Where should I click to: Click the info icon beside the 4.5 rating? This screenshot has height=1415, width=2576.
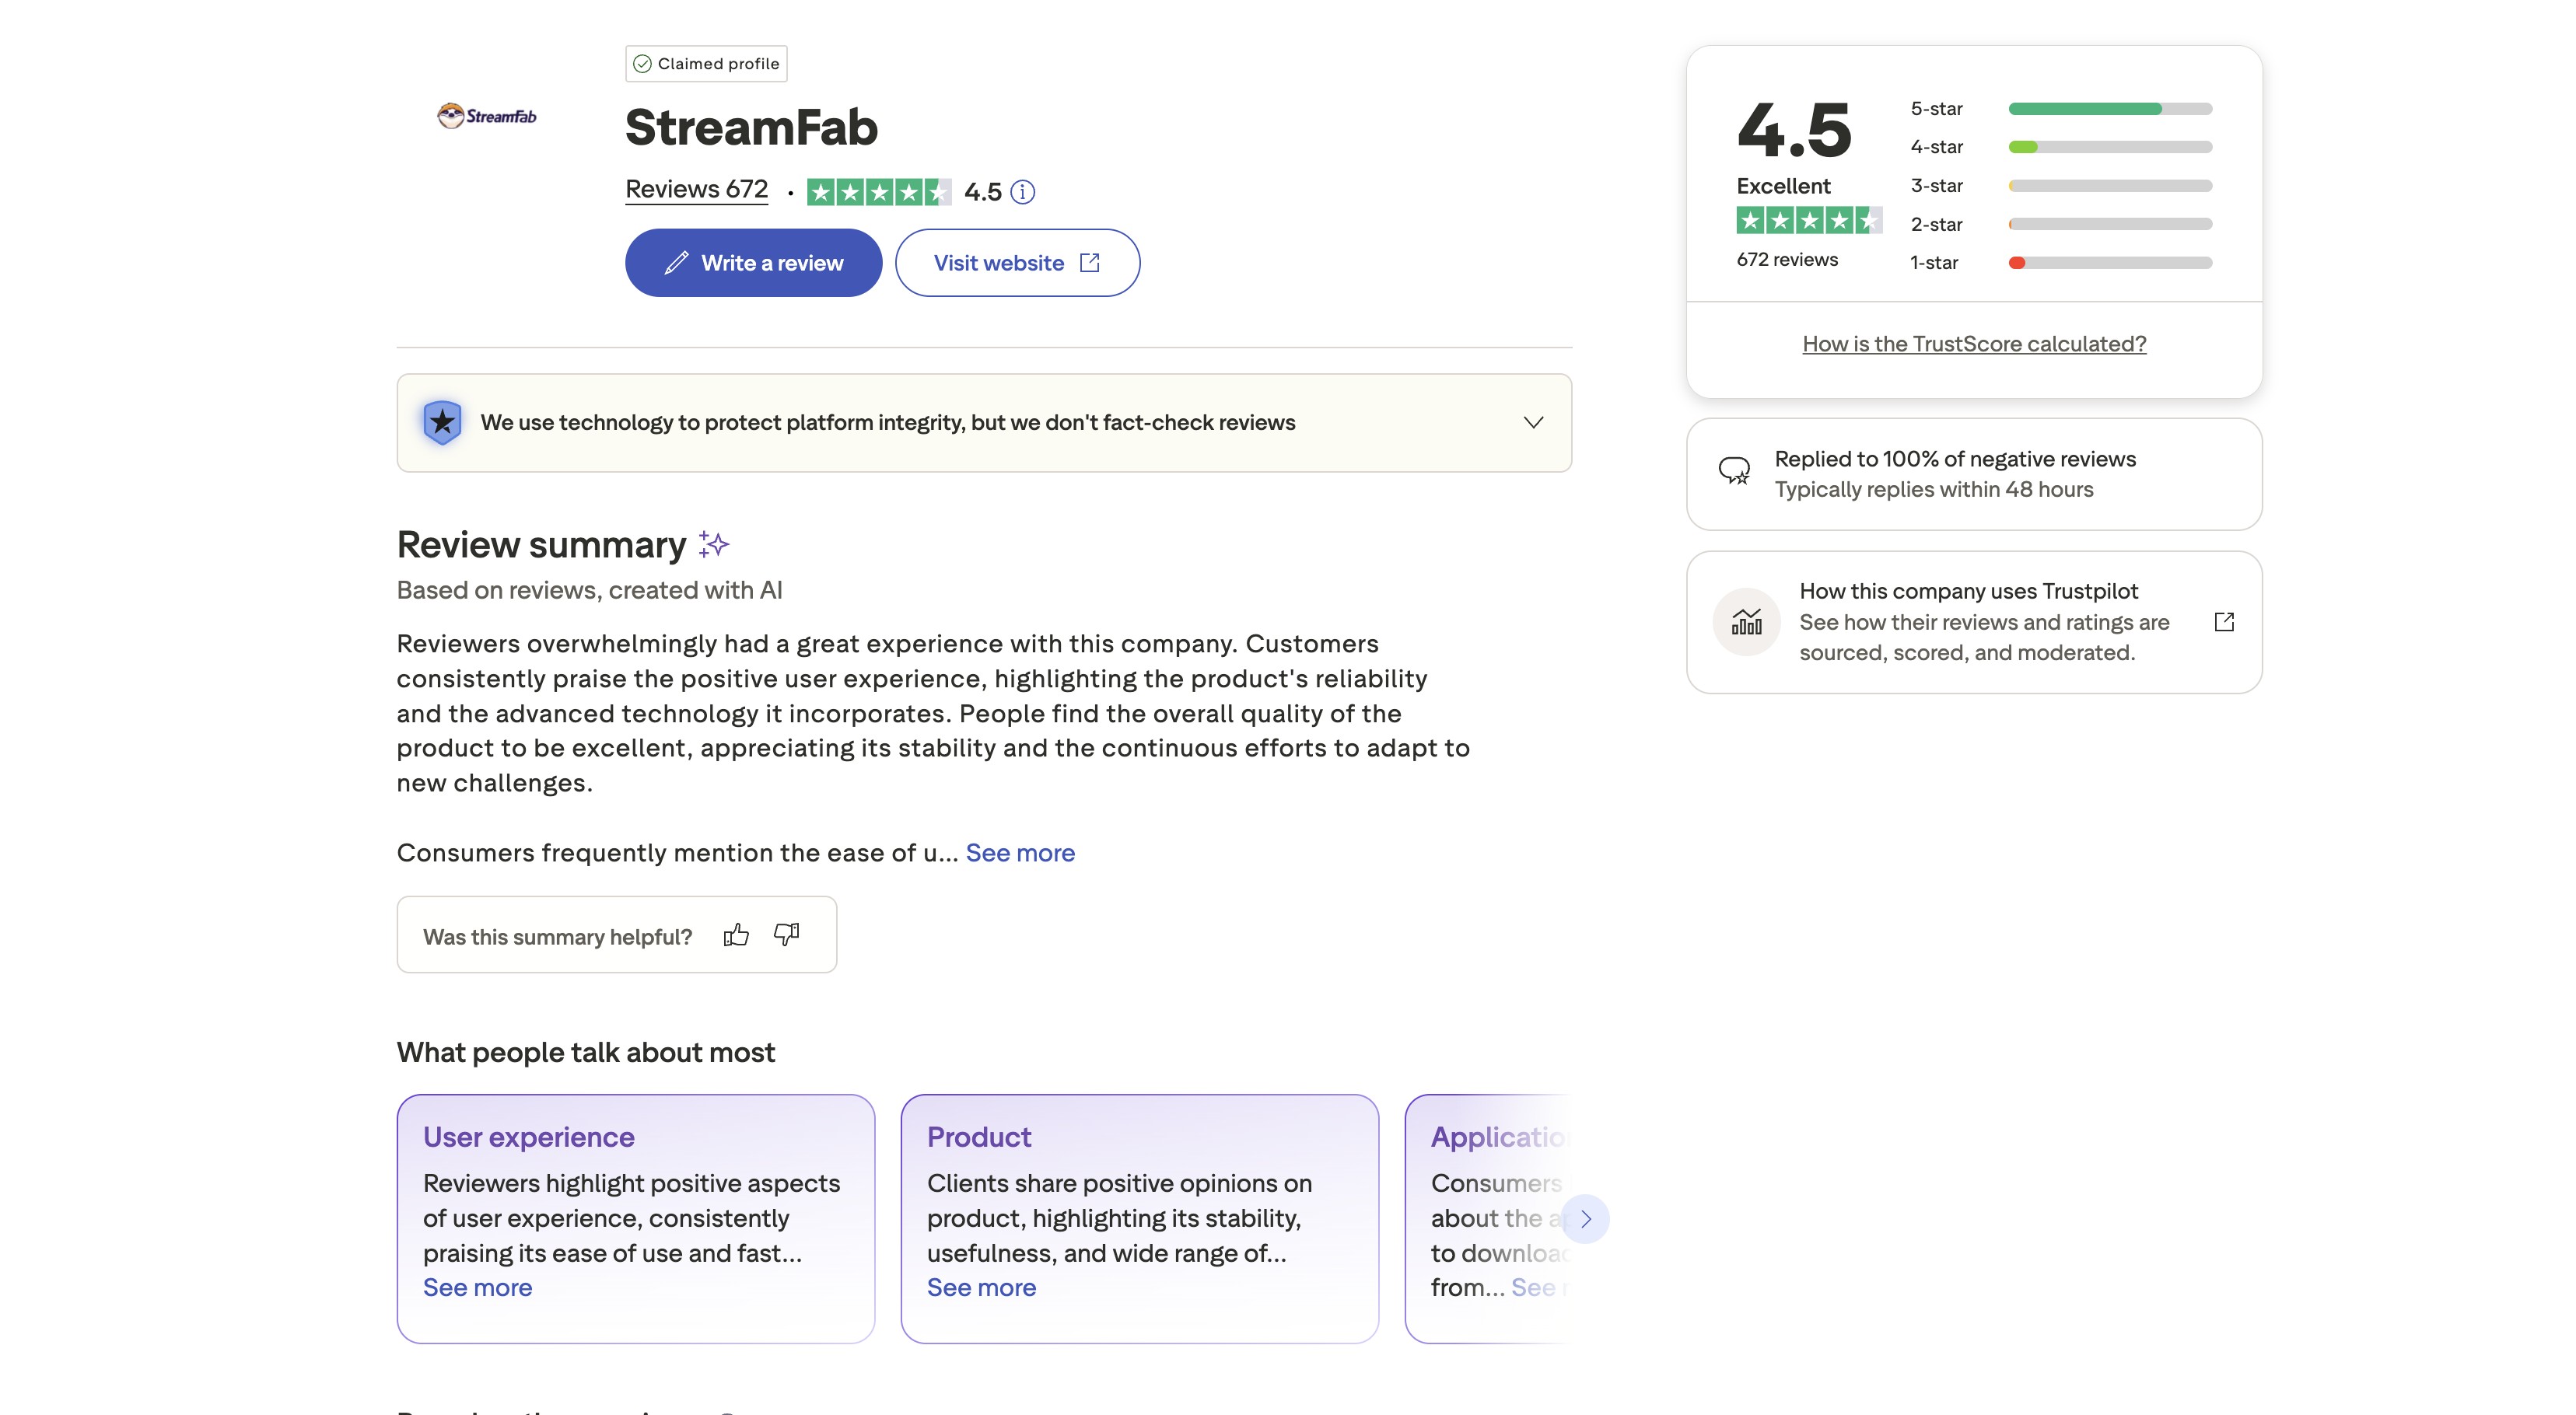click(x=1022, y=192)
